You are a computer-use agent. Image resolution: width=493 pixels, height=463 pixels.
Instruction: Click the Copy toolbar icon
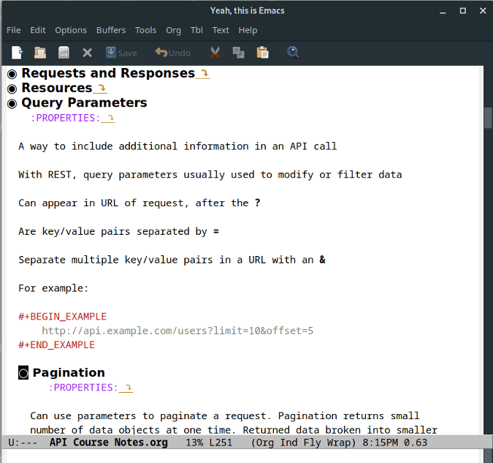238,53
